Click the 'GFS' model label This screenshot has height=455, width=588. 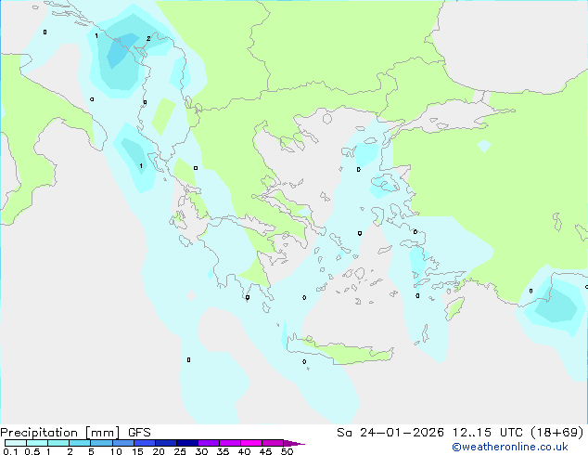click(x=139, y=433)
